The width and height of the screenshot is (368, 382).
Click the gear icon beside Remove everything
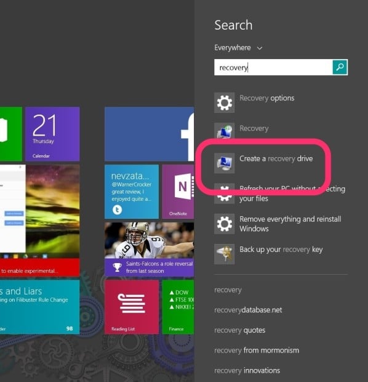pos(224,224)
